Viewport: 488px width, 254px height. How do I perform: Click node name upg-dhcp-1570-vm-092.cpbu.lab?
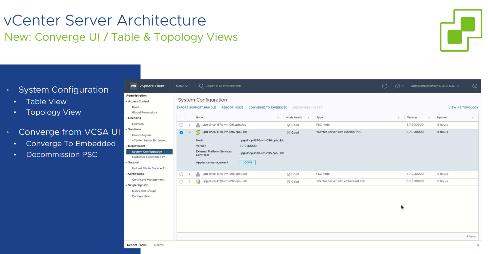point(224,181)
